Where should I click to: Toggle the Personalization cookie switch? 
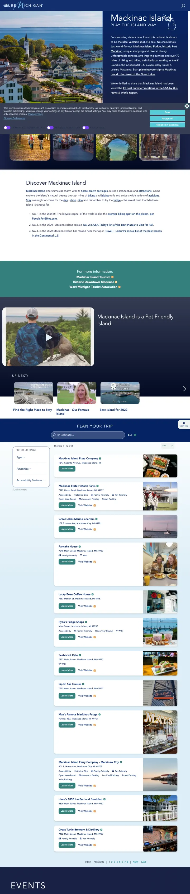50,128
